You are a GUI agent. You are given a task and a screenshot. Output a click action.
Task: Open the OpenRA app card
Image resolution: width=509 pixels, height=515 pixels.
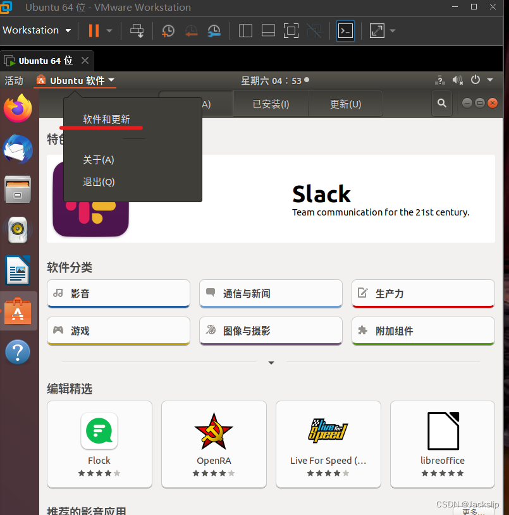(x=214, y=444)
